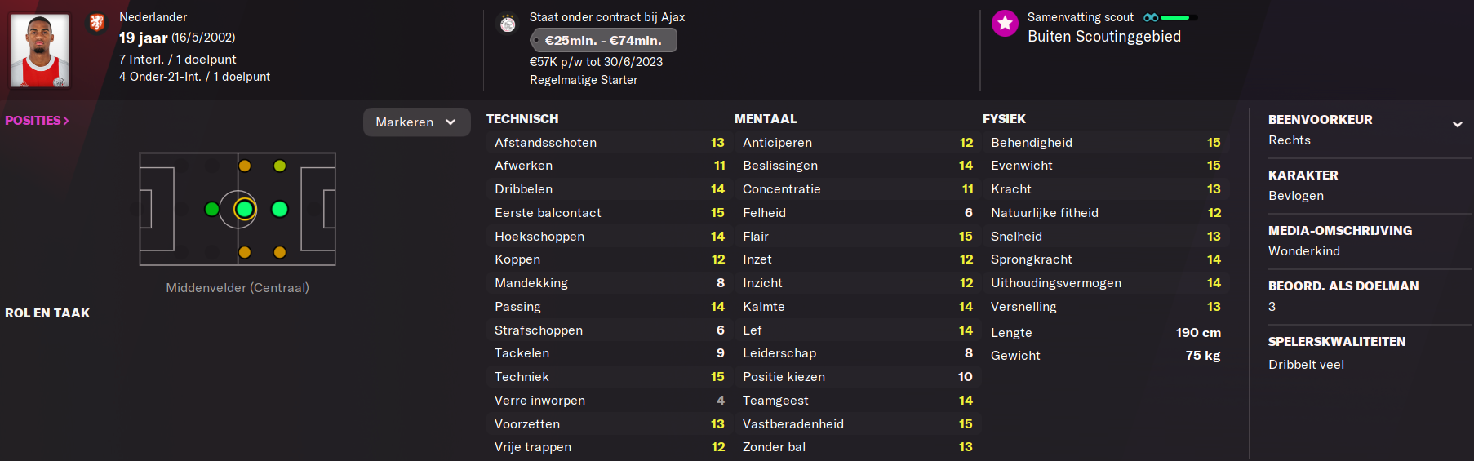Click the Nederlander nationality text

(x=153, y=17)
